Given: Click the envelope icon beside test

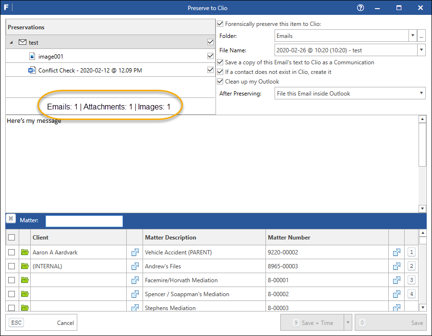Looking at the screenshot, I should [22, 42].
